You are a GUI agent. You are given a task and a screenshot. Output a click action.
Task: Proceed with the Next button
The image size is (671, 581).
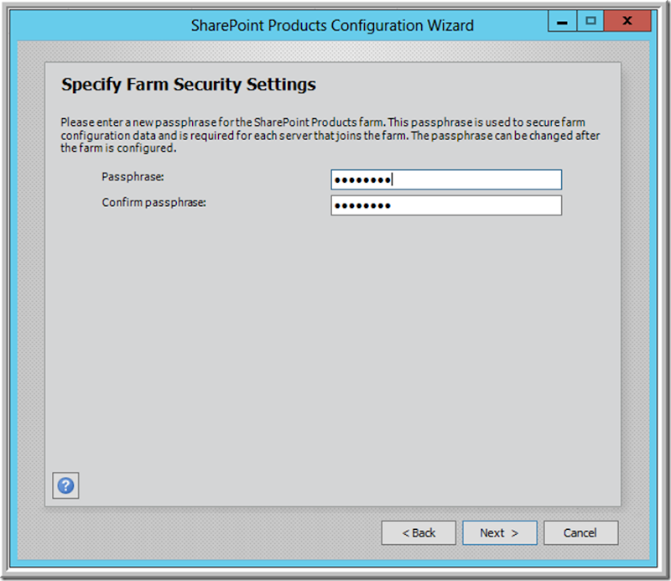point(499,532)
